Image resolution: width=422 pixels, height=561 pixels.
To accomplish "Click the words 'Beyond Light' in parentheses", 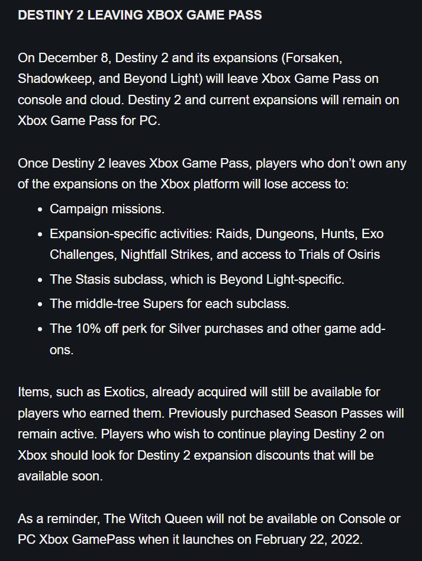I will [161, 79].
